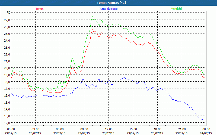Image resolution: width=217 pixels, height=136 pixels.
Task: Click the 15,0 y-axis value
Action: click(x=7, y=103)
